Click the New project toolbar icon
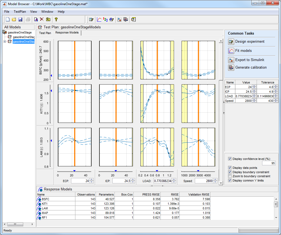Screen dimensions: 281x235 pos(8,19)
